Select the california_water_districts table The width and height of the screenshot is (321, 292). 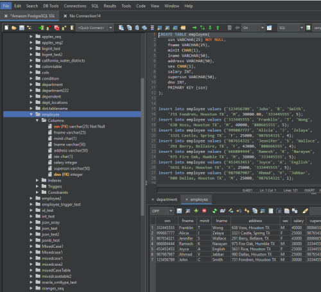[x=64, y=60]
